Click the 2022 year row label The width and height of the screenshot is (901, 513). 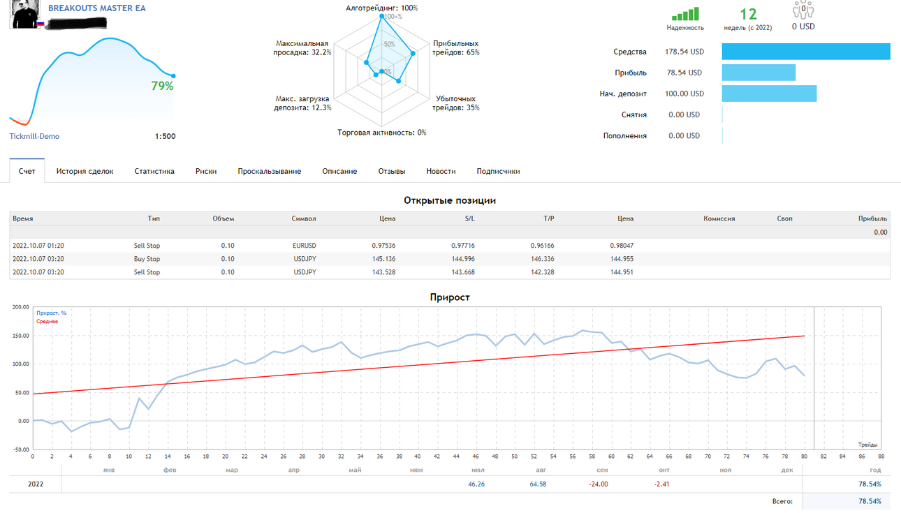pyautogui.click(x=35, y=484)
